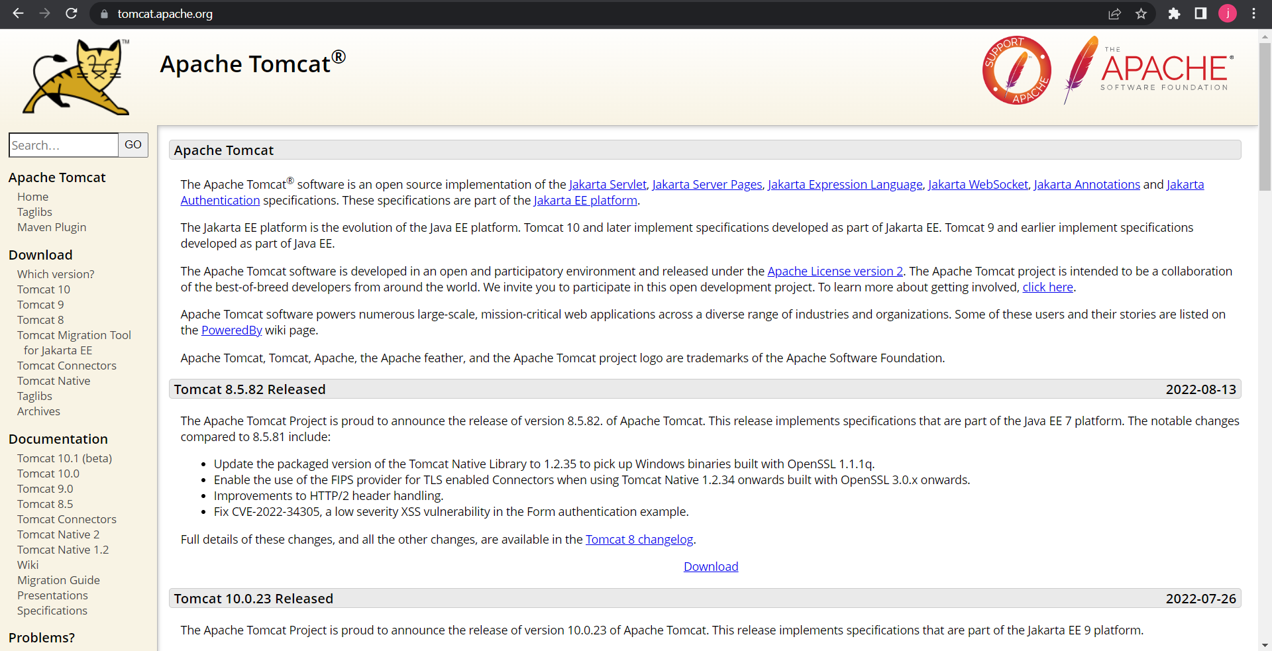The width and height of the screenshot is (1272, 651).
Task: Click the share icon in the toolbar
Action: pyautogui.click(x=1115, y=14)
